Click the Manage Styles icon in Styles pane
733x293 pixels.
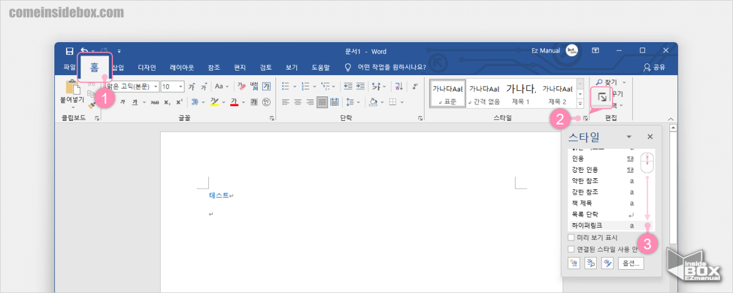coord(607,263)
